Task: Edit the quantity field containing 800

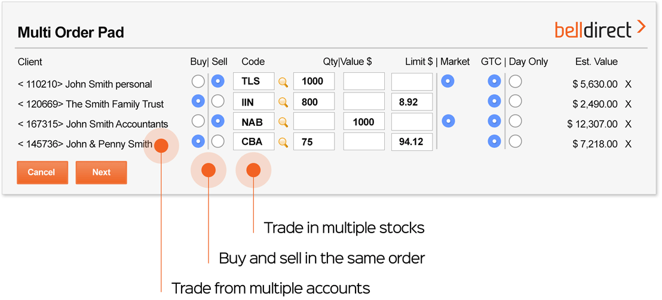Action: pos(314,101)
